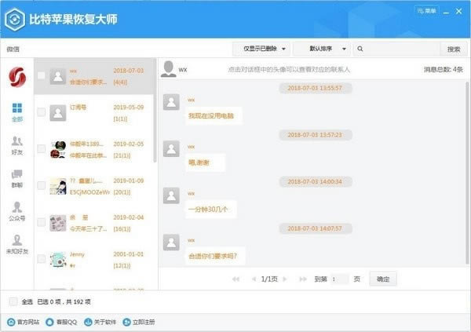Switch to 群聊 group chat tab

point(17,178)
